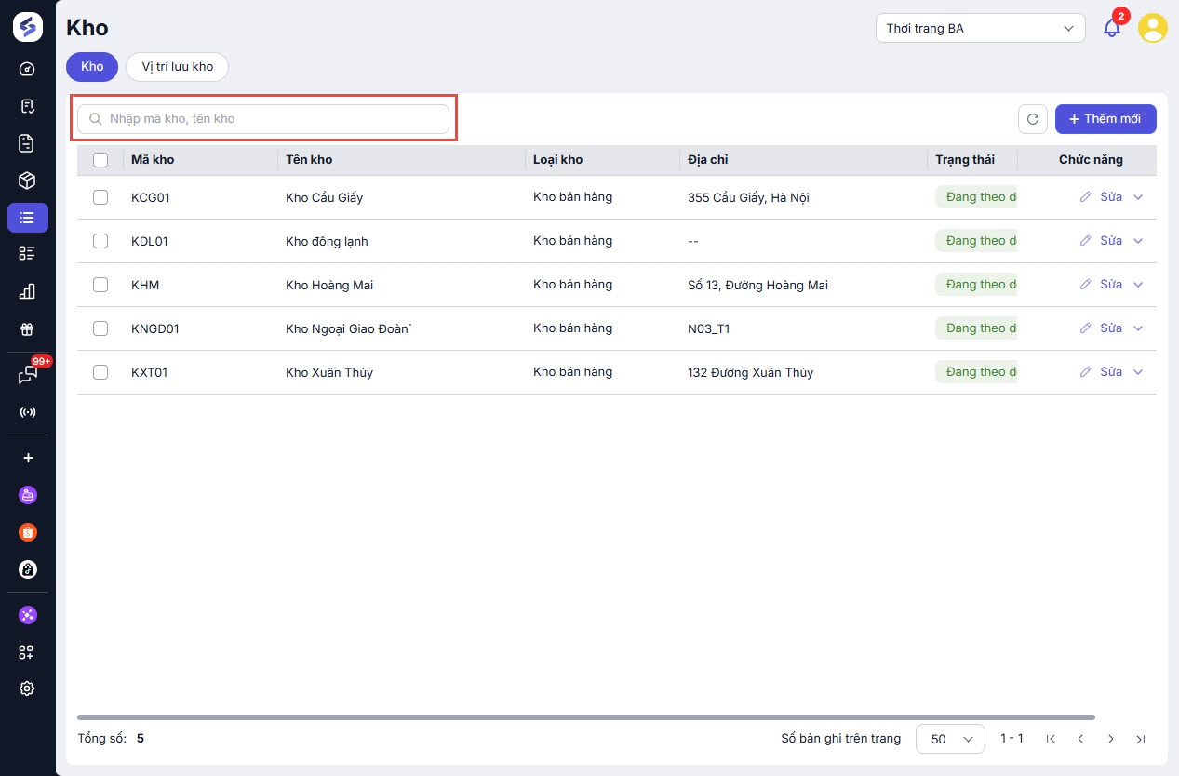Click the refresh icon button
The width and height of the screenshot is (1179, 776).
[1033, 119]
